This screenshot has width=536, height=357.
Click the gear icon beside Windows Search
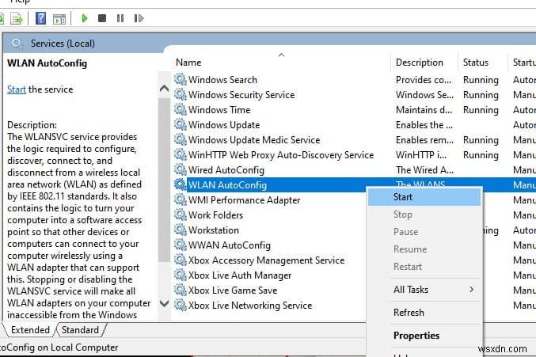(181, 79)
